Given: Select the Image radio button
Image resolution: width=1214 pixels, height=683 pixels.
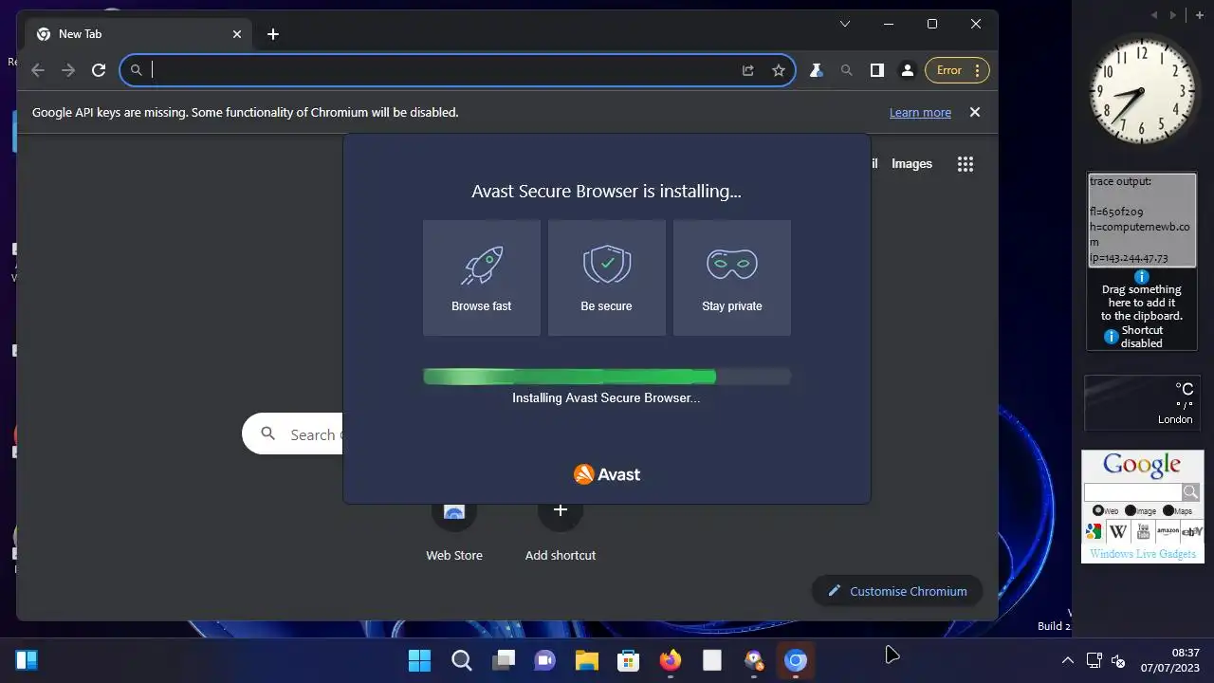Looking at the screenshot, I should click(x=1131, y=510).
